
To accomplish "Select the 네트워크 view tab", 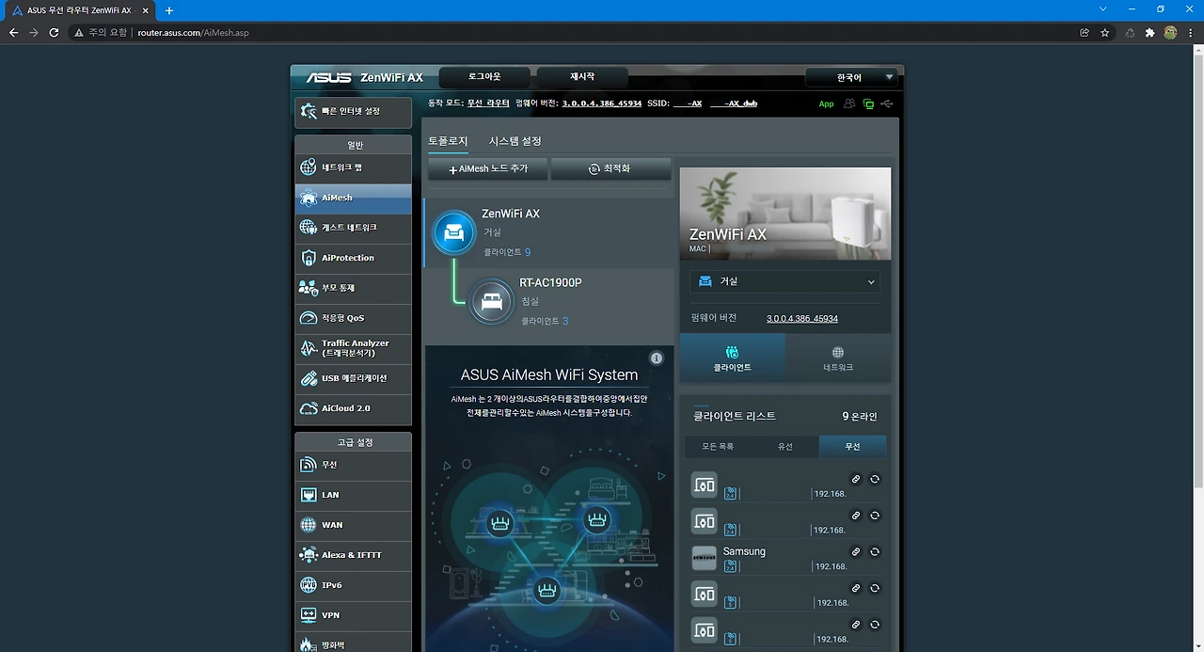I will pos(838,358).
